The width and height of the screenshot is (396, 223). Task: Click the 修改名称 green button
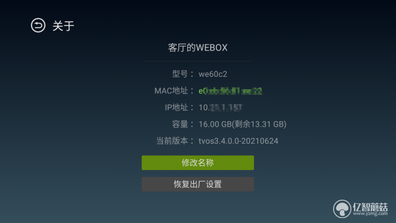tap(198, 163)
